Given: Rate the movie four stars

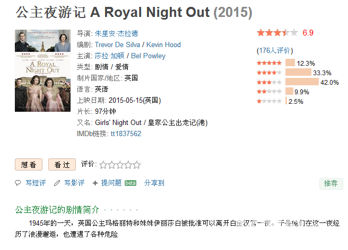Looking at the screenshot, I should [x=128, y=165].
